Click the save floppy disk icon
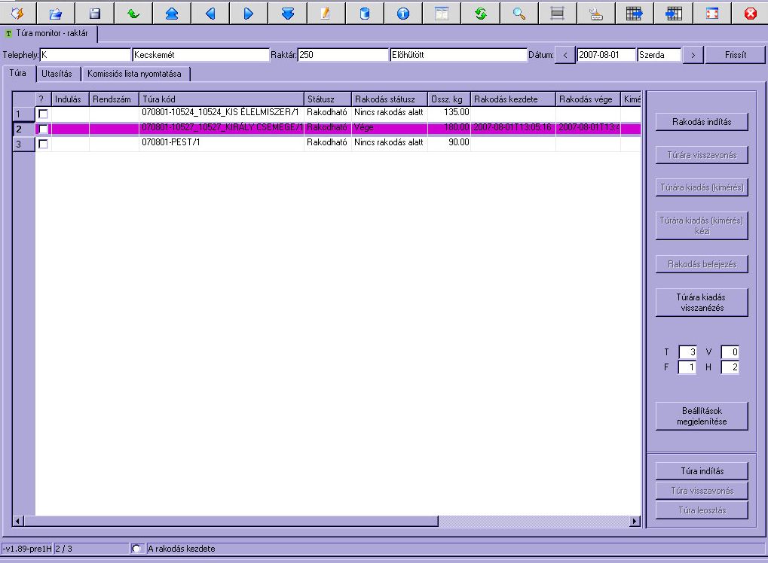Viewport: 768px width, 563px height. pyautogui.click(x=94, y=13)
